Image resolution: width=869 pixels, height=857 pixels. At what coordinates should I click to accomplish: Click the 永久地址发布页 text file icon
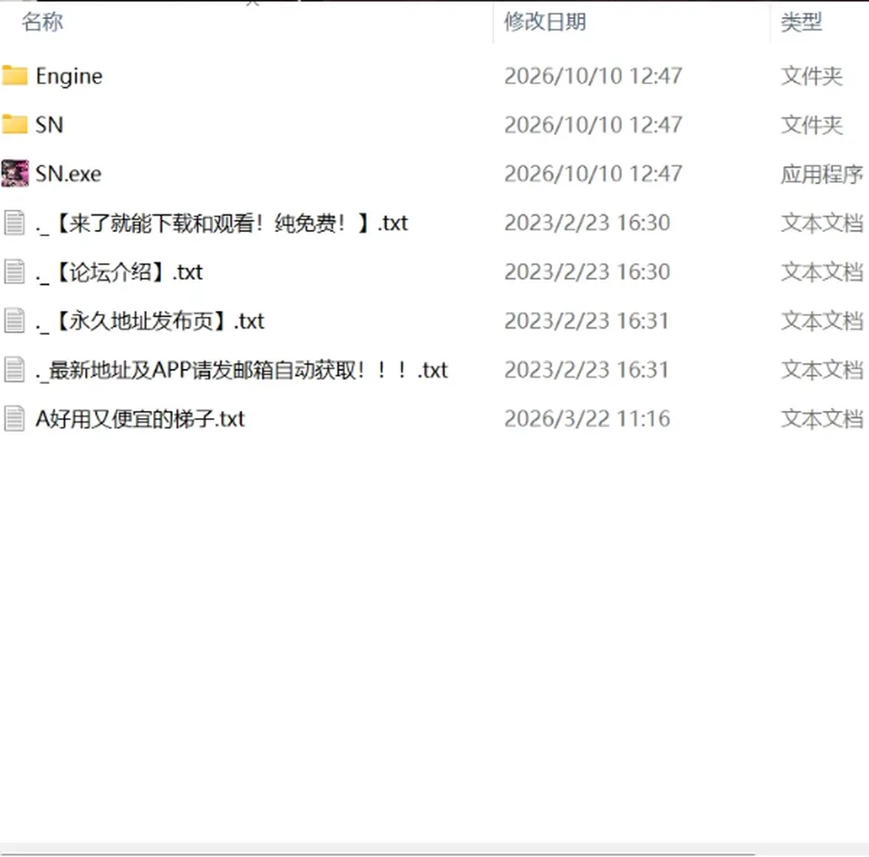point(14,320)
